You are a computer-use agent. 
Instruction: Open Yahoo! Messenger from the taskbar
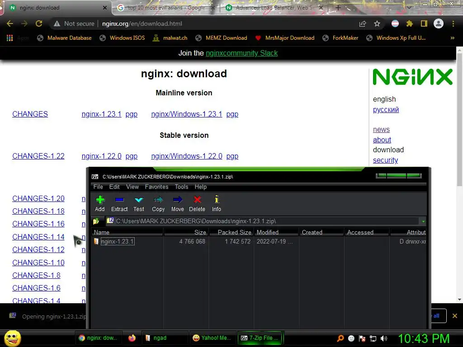coord(213,338)
